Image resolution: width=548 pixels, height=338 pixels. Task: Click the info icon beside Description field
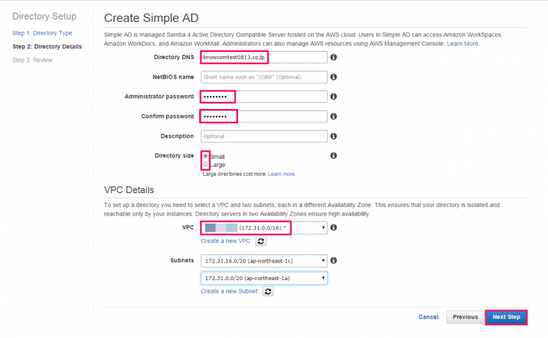click(334, 136)
